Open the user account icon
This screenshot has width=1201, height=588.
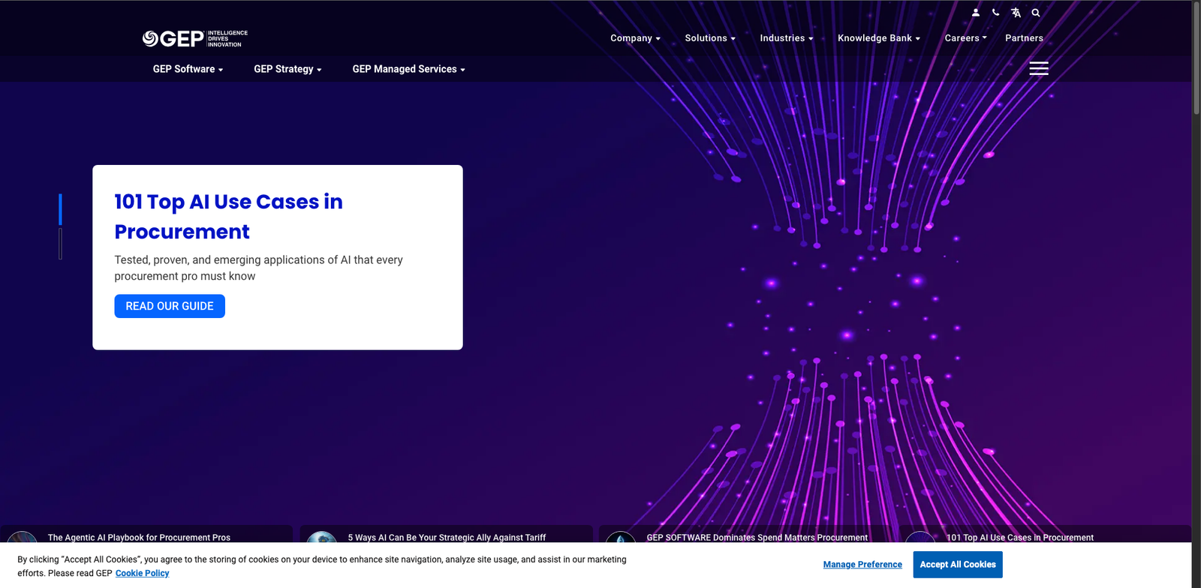(976, 13)
